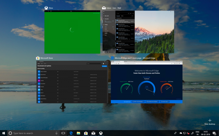Open the Xbox window thumbnail
This screenshot has width=219, height=136.
point(72,32)
